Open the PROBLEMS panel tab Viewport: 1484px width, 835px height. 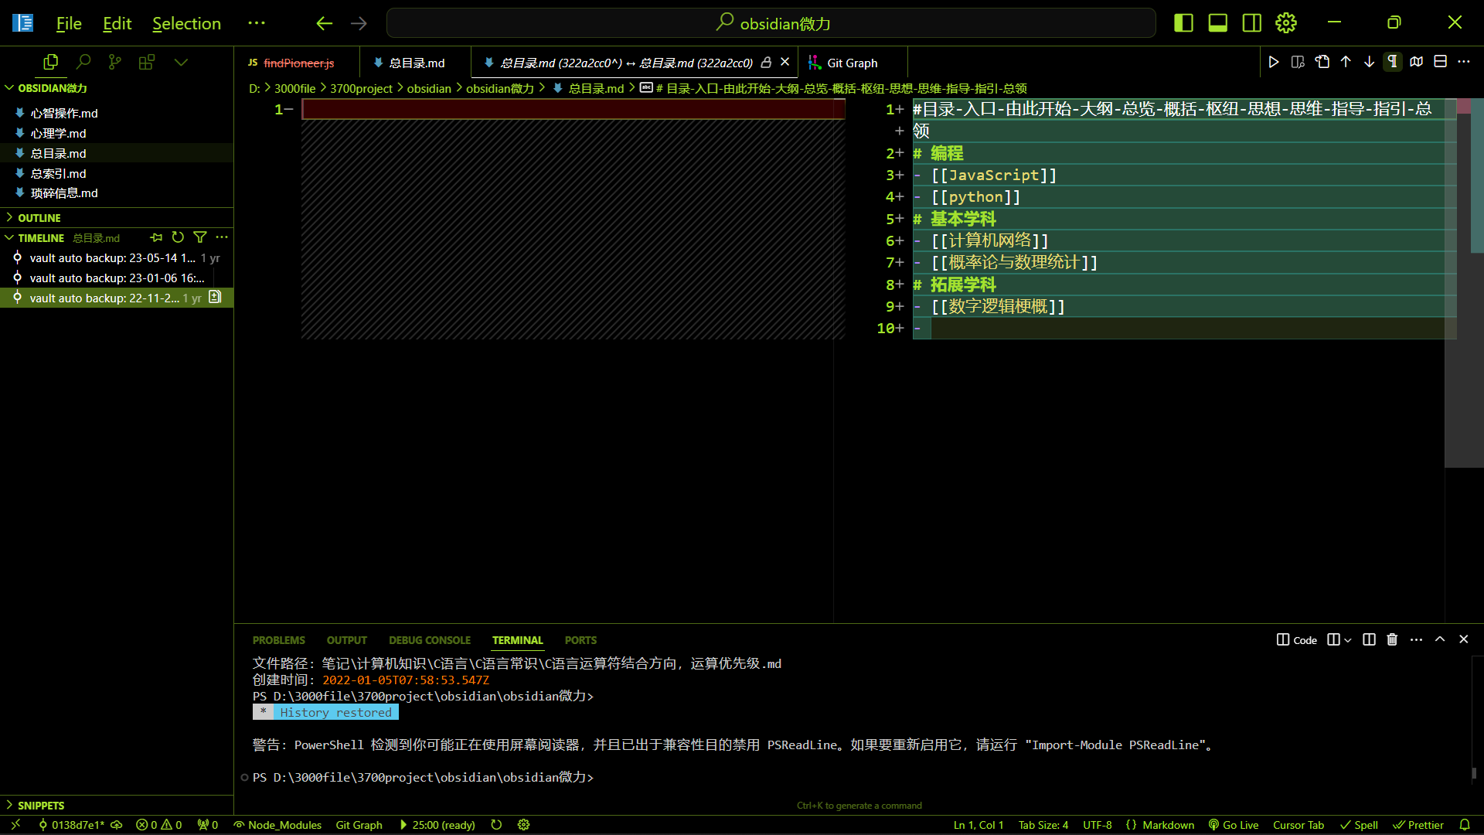click(278, 640)
